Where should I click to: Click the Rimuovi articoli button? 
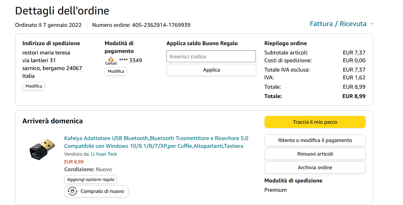tap(315, 154)
